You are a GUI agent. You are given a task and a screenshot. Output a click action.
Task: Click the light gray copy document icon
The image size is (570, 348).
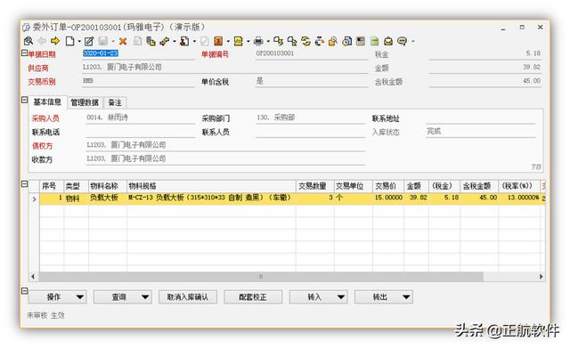[x=137, y=41]
